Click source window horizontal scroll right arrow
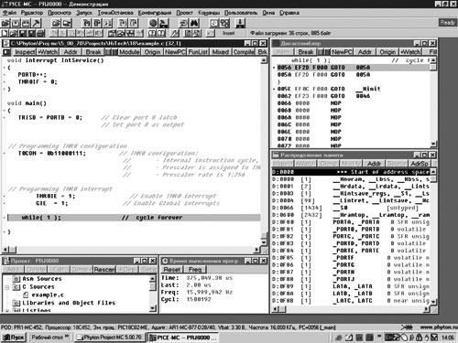Image resolution: width=458 pixels, height=343 pixels. [257, 250]
